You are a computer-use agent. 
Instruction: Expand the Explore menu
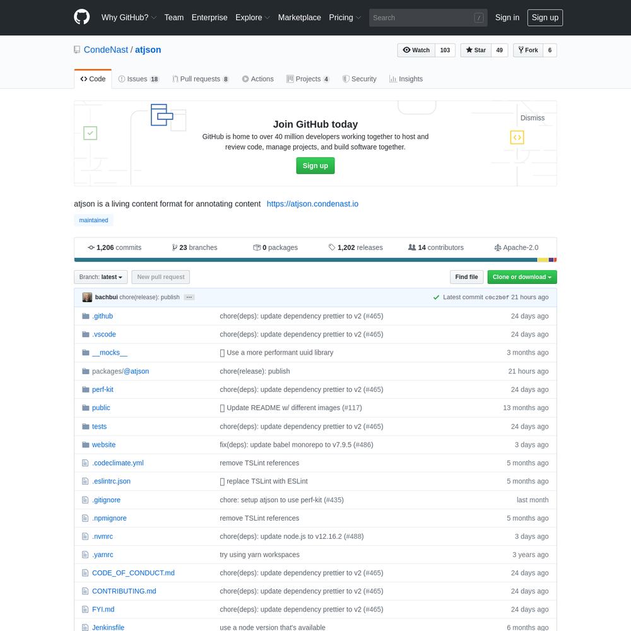[x=253, y=17]
